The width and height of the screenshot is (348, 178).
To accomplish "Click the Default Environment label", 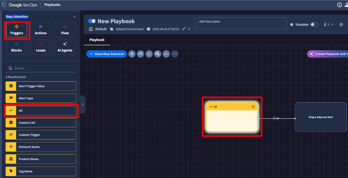I will coord(129,29).
